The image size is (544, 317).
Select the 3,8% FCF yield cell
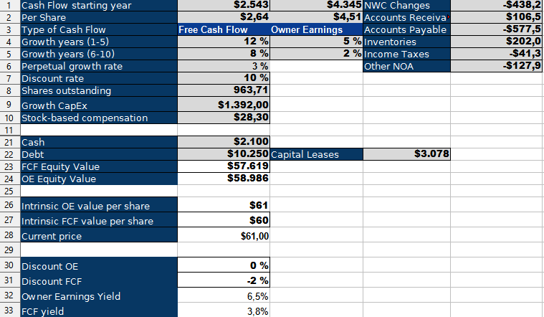click(224, 310)
